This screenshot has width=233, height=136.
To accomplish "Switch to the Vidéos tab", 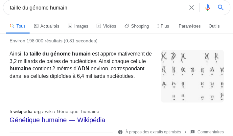I will (x=106, y=26).
